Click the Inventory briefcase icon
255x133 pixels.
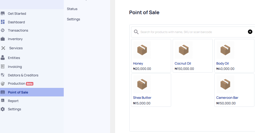coord(3,39)
